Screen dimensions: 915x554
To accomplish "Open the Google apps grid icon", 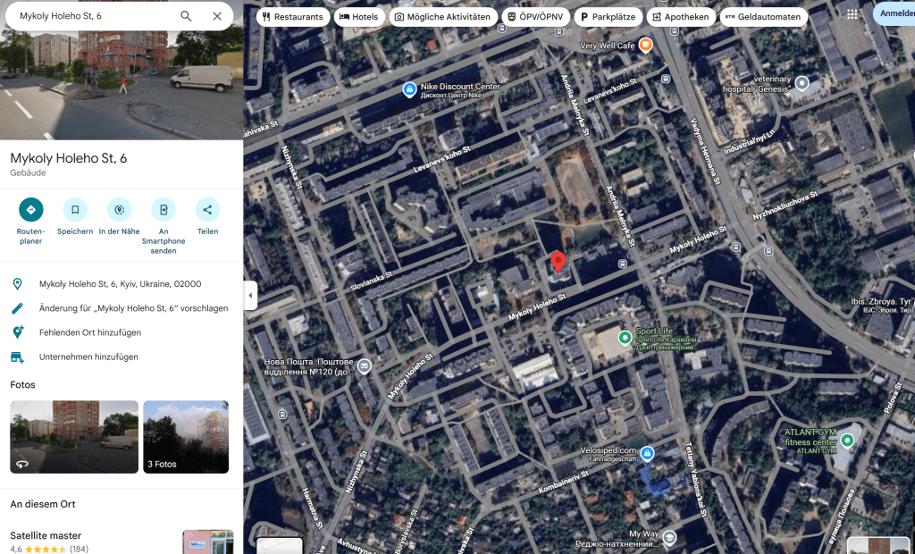I will (x=852, y=15).
